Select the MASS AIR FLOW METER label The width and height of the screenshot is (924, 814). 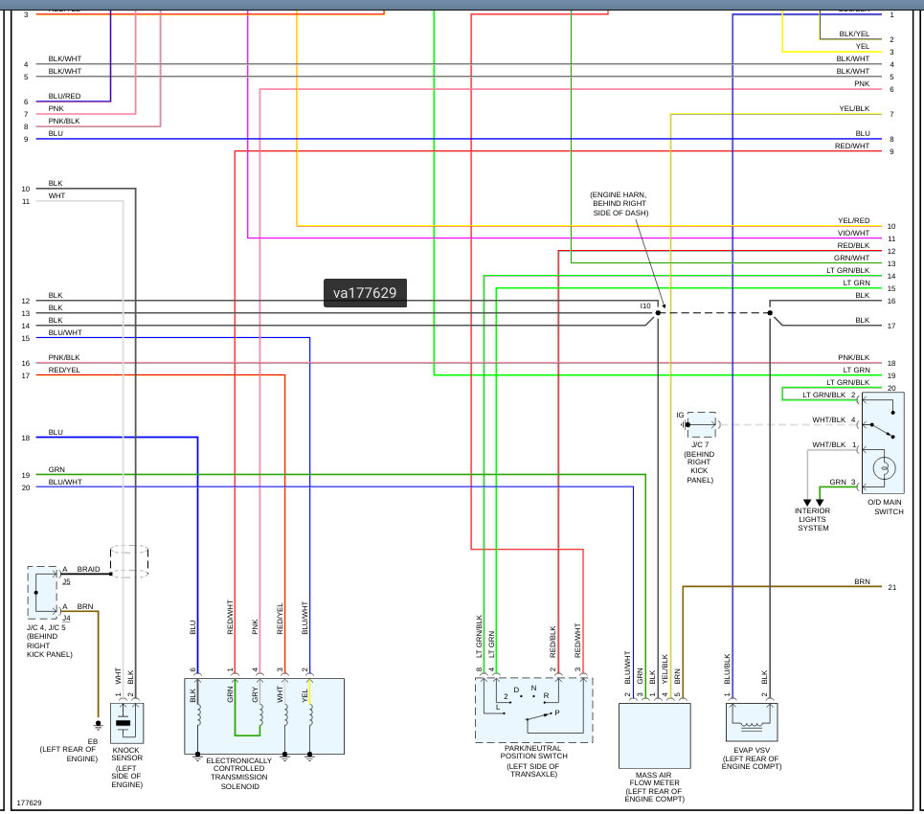tap(654, 779)
